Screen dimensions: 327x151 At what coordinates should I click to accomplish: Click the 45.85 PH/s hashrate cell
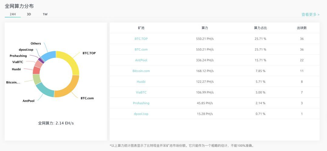205,103
